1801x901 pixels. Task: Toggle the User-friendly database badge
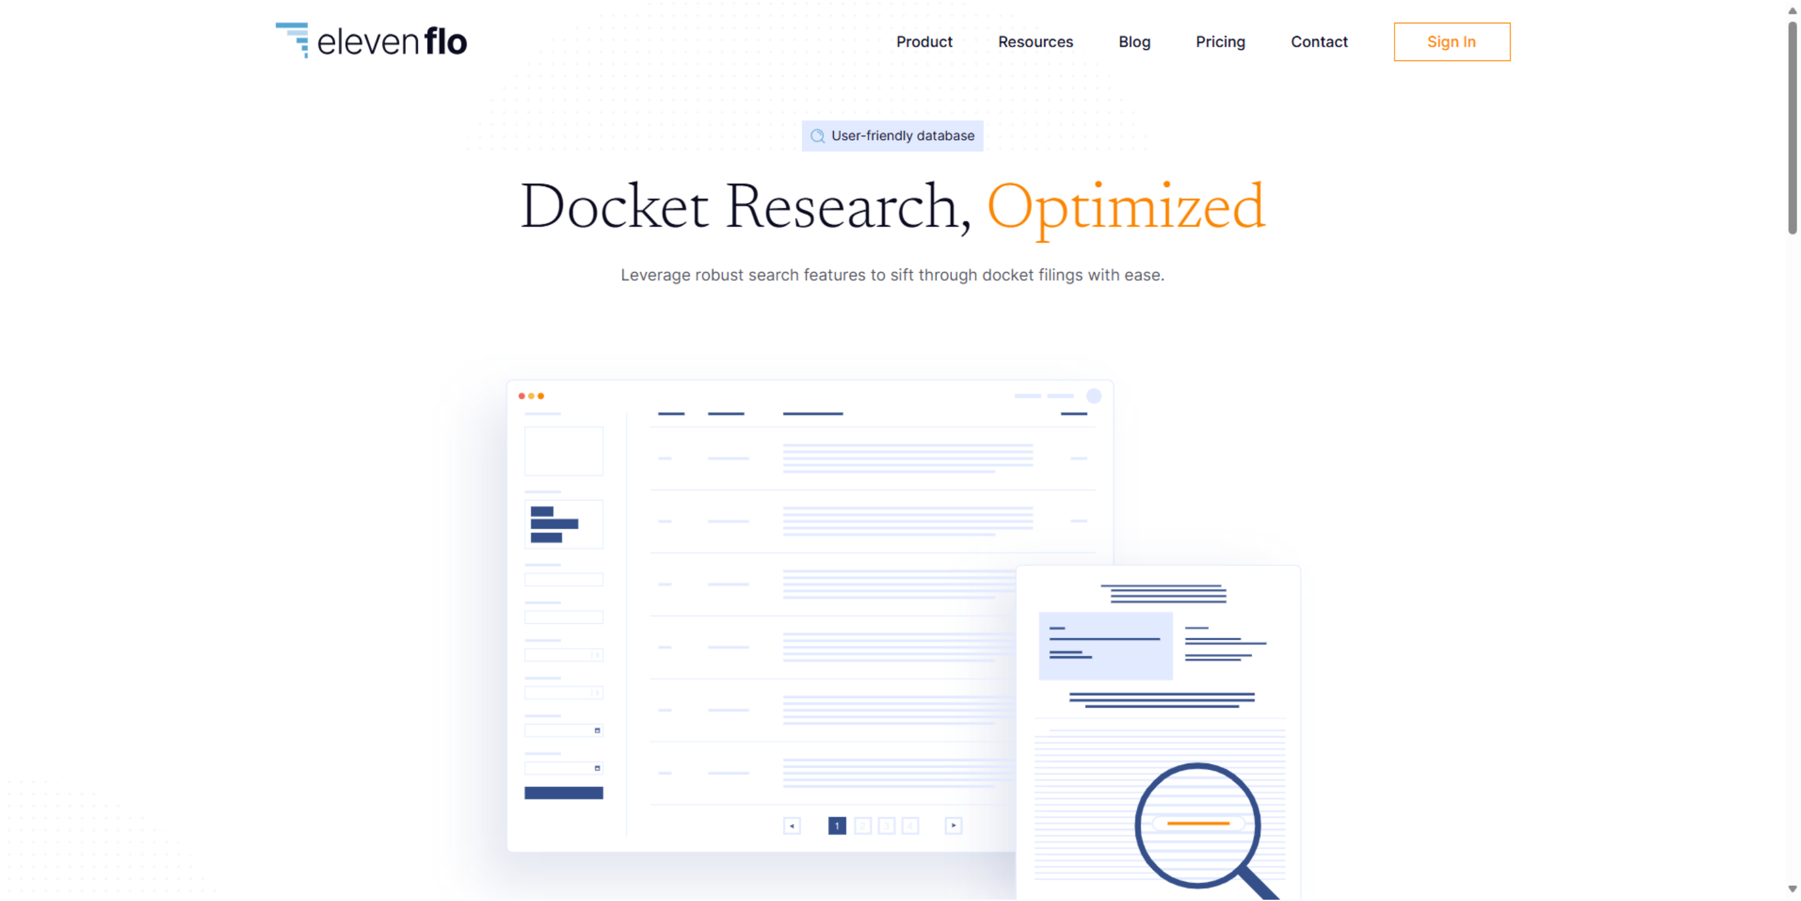(894, 135)
